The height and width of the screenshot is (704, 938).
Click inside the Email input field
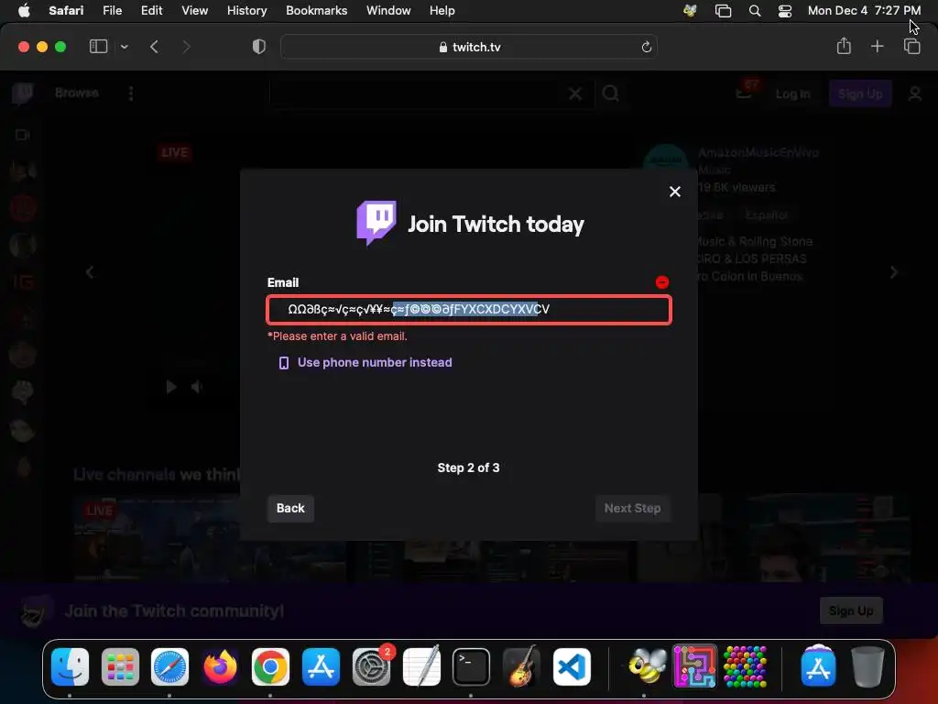coord(469,310)
